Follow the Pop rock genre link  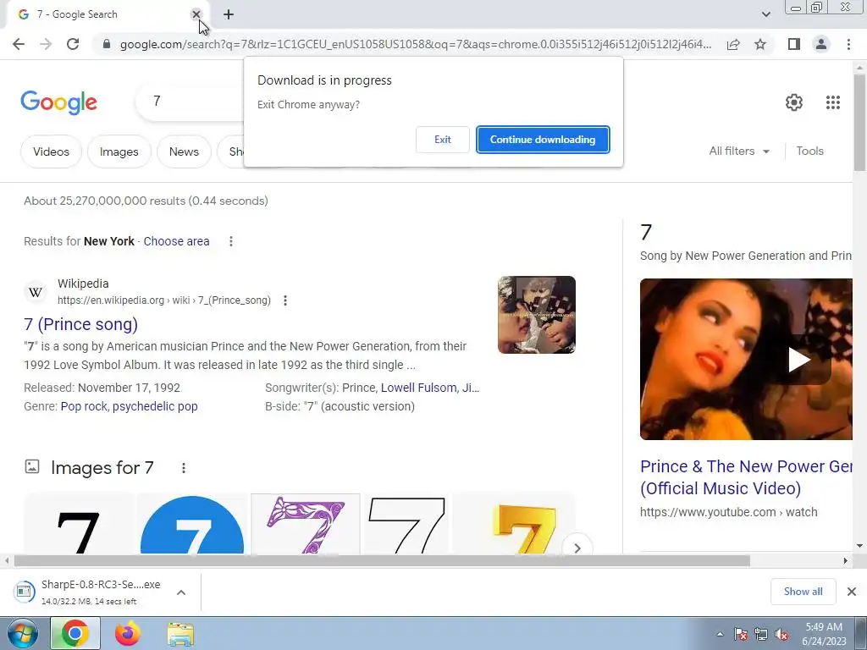click(x=84, y=406)
